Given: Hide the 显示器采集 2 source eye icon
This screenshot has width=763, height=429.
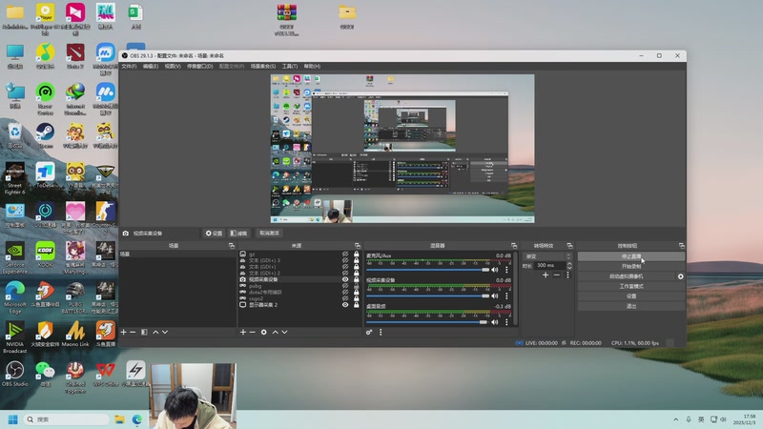Looking at the screenshot, I should pyautogui.click(x=345, y=305).
